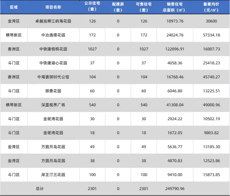Click the 可售住宅 column header
This screenshot has width=230, height=196.
[x=144, y=7]
